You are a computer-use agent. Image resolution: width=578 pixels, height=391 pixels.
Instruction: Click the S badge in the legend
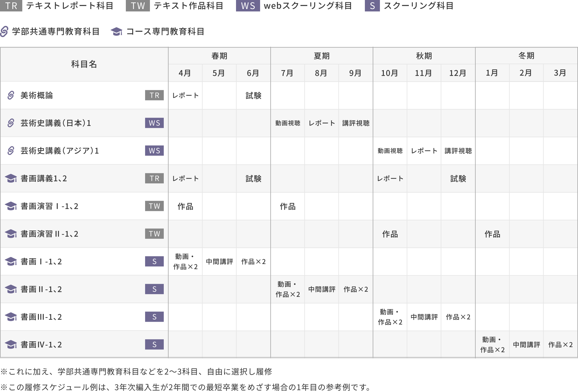(373, 5)
